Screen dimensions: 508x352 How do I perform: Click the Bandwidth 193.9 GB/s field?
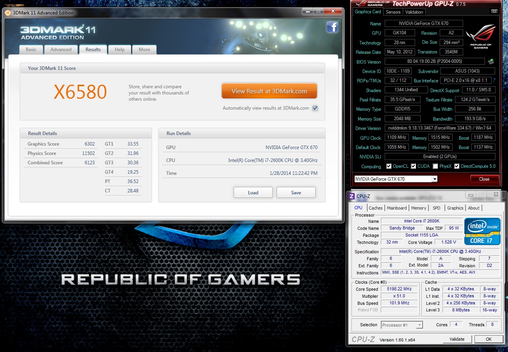(475, 119)
